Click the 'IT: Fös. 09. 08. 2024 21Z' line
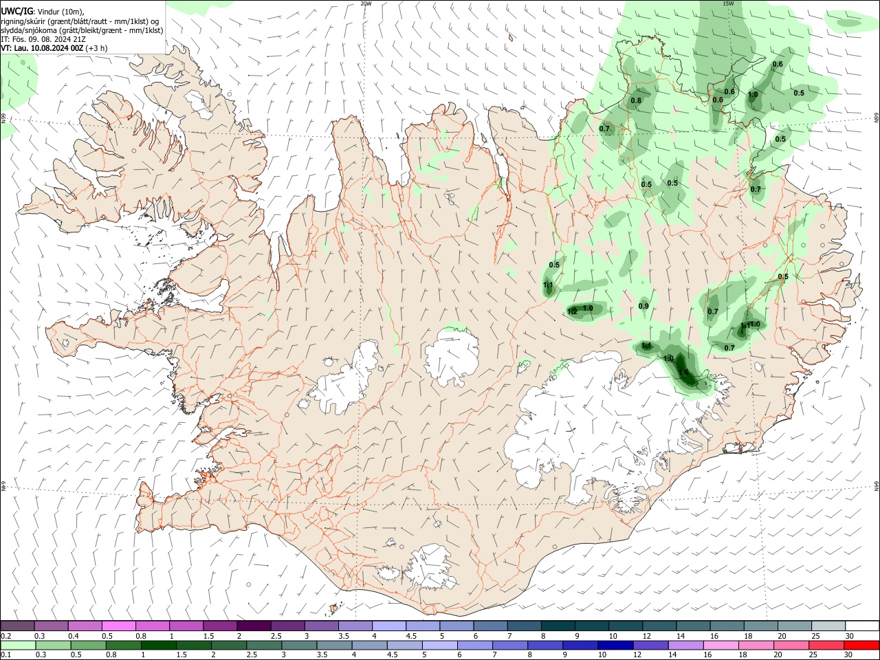 click(x=43, y=39)
